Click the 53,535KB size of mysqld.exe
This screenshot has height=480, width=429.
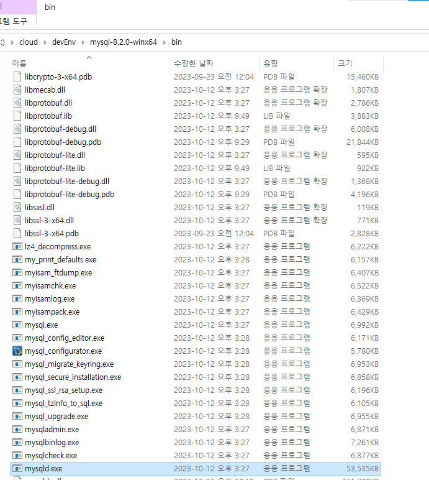(363, 468)
